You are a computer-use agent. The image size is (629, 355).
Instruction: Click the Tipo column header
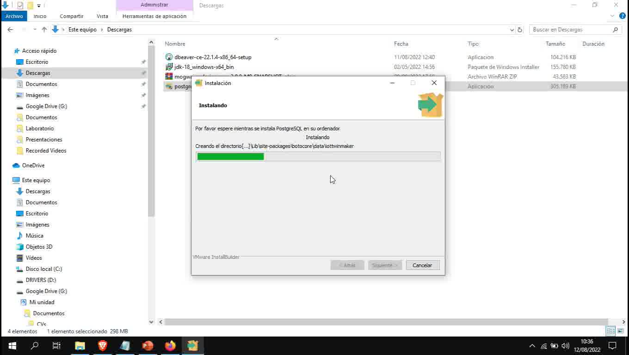click(473, 44)
